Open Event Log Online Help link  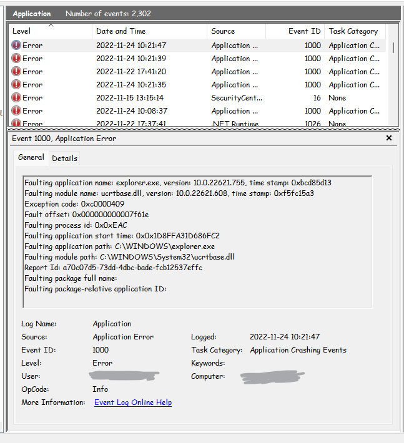(133, 402)
